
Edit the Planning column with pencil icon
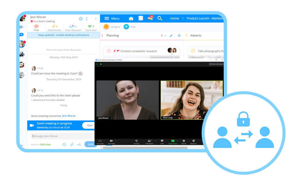[x=171, y=35]
